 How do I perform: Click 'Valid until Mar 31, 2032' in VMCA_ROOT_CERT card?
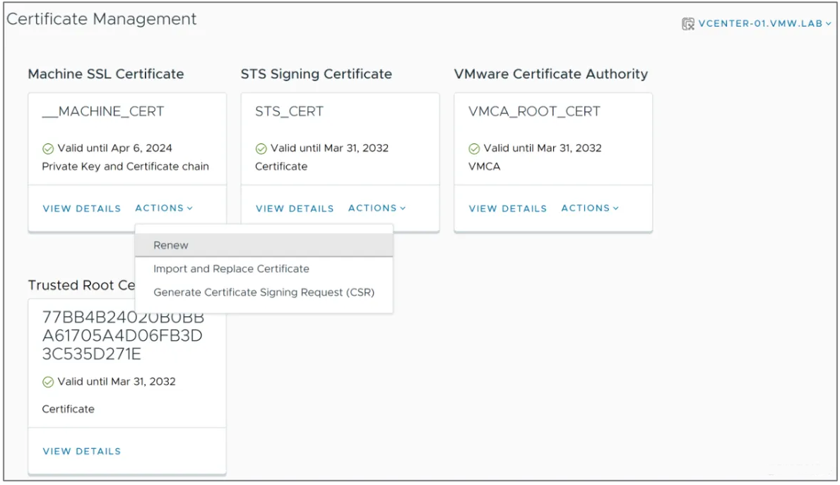(x=543, y=148)
